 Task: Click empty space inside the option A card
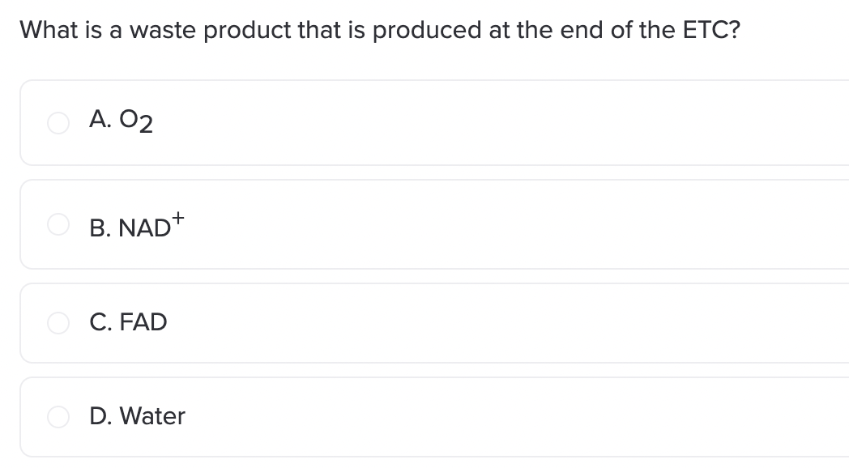tap(488, 123)
